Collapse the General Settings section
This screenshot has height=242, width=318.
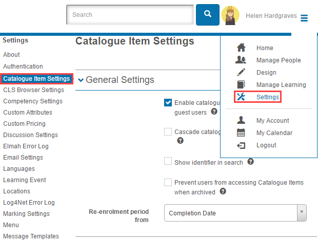click(x=81, y=80)
